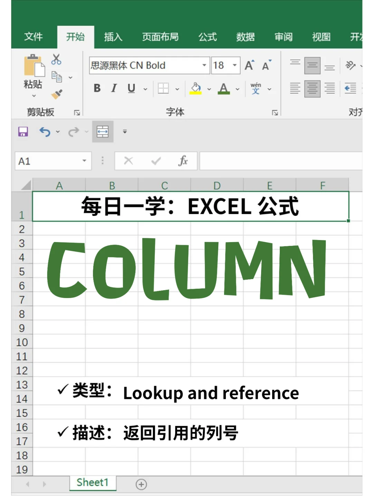The height and width of the screenshot is (497, 373).
Task: Undo the last action
Action: click(x=45, y=132)
